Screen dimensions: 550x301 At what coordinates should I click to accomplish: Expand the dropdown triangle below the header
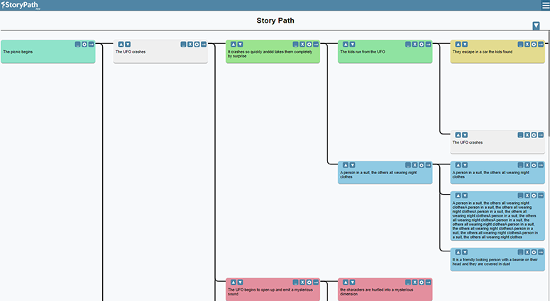pyautogui.click(x=536, y=25)
